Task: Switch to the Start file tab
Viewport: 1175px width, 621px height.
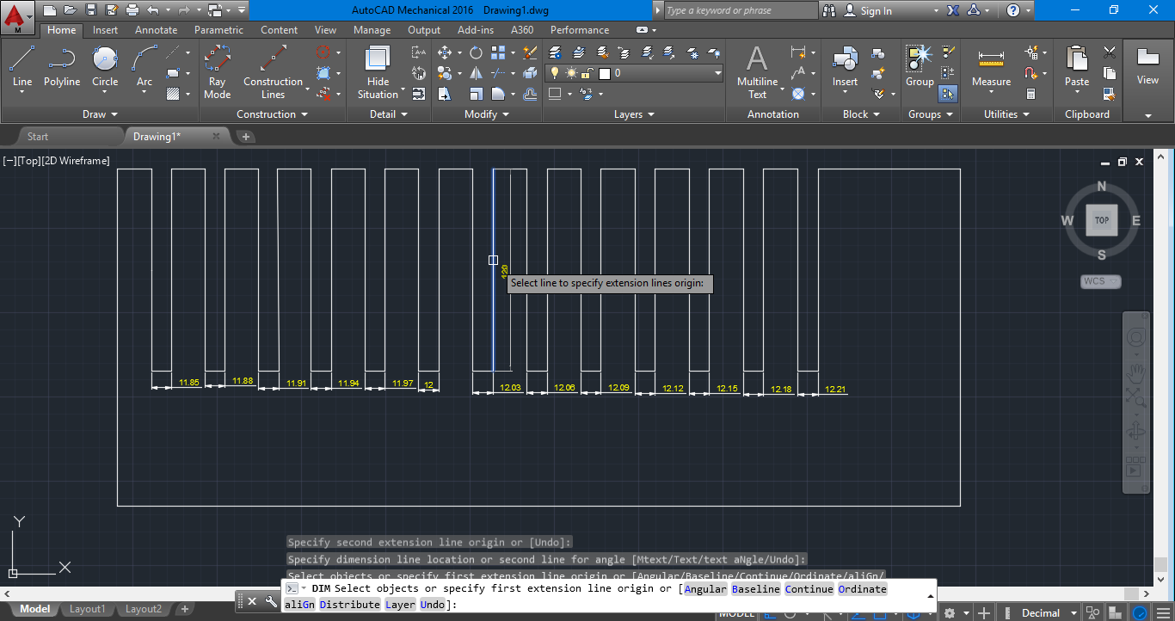Action: (x=38, y=136)
